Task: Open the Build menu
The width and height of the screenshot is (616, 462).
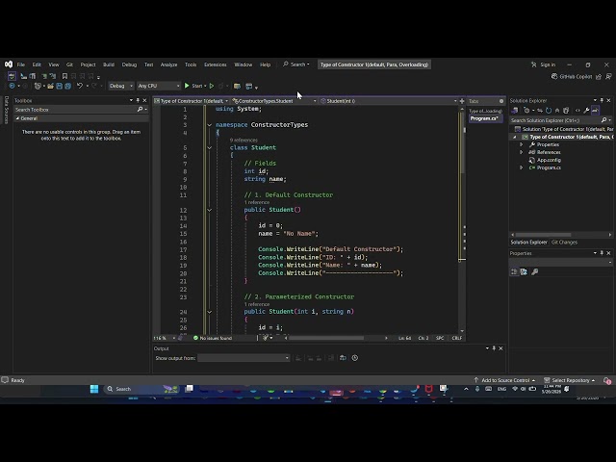Action: [109, 64]
